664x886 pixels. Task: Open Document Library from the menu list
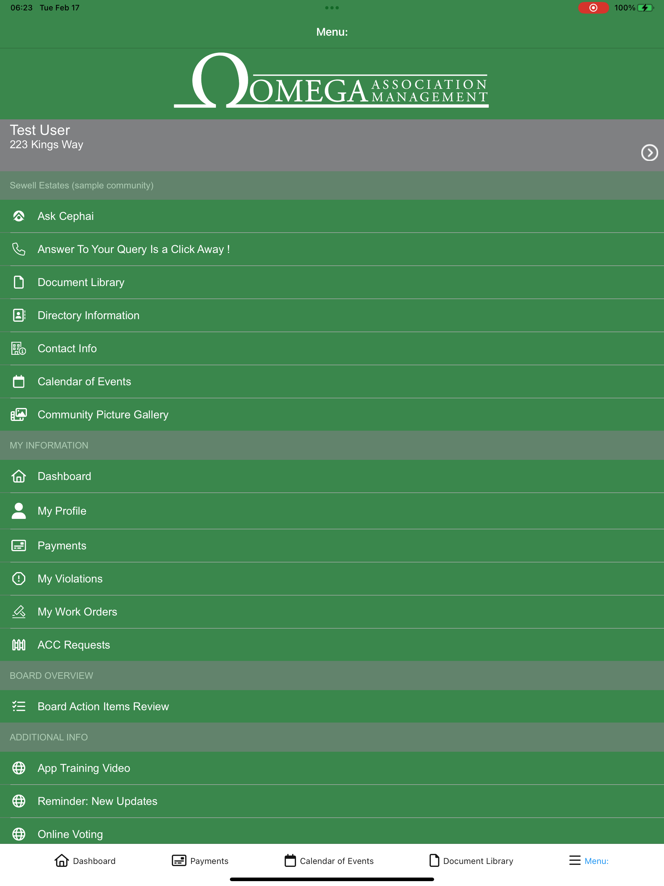(x=332, y=282)
